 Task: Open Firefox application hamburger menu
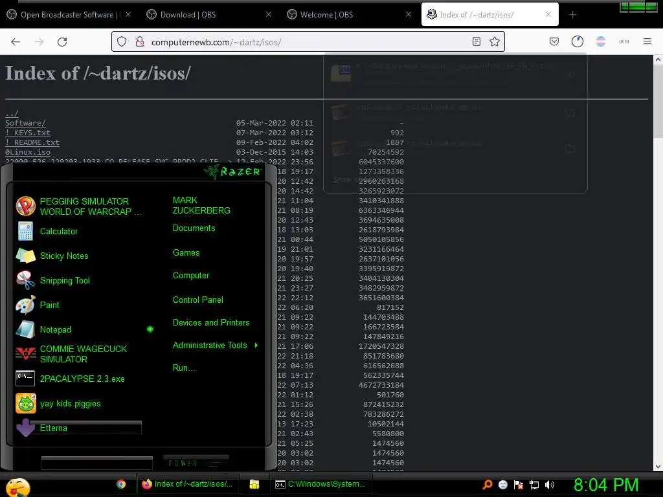[647, 41]
